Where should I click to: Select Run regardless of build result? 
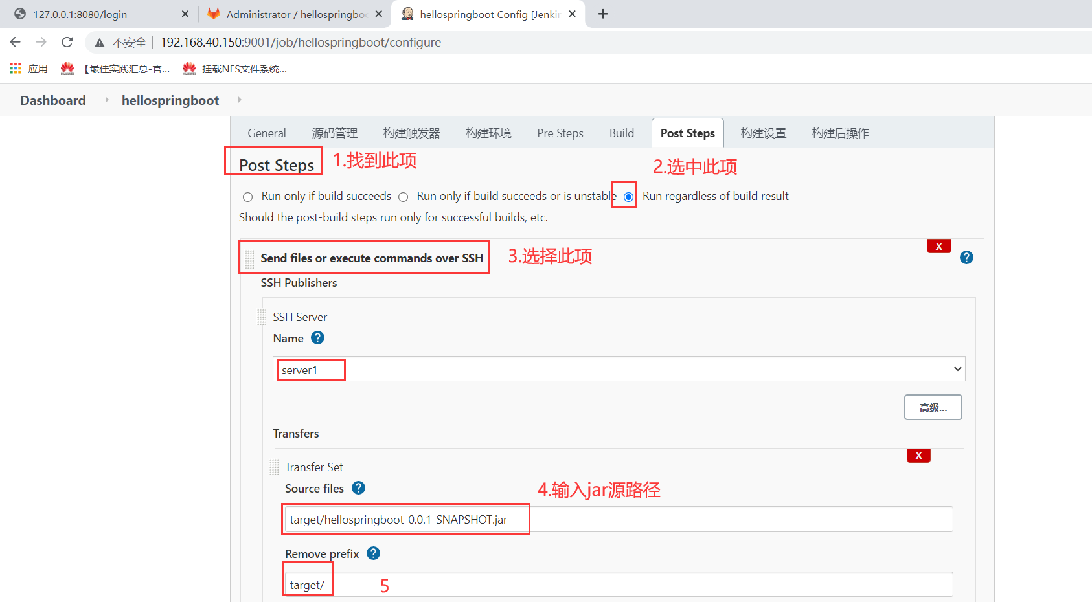628,197
